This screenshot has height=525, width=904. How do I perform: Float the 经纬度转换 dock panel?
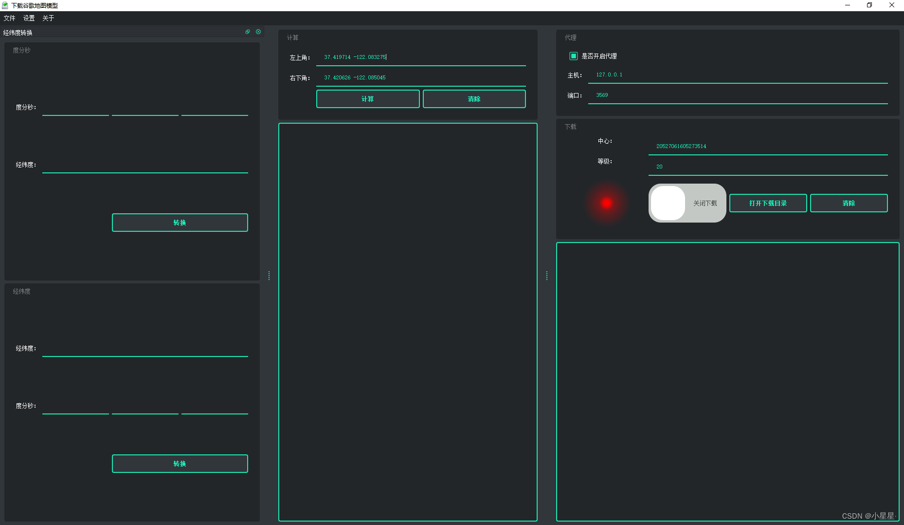[x=248, y=32]
